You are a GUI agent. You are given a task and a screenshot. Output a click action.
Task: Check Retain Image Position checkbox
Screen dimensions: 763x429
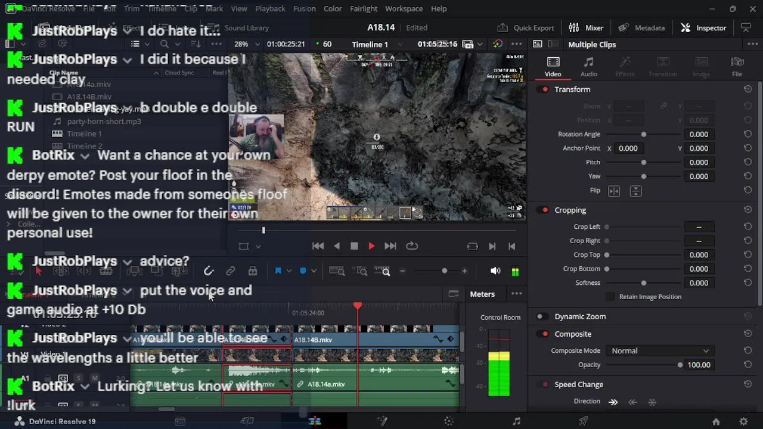pyautogui.click(x=610, y=297)
